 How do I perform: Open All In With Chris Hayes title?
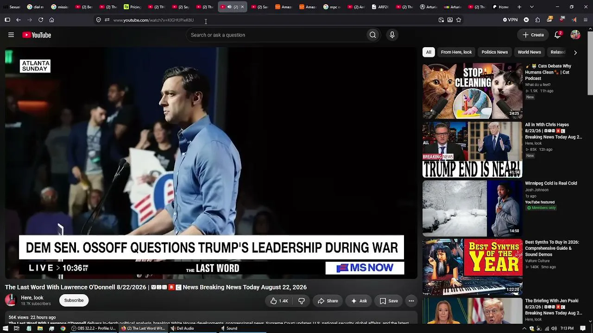553,131
